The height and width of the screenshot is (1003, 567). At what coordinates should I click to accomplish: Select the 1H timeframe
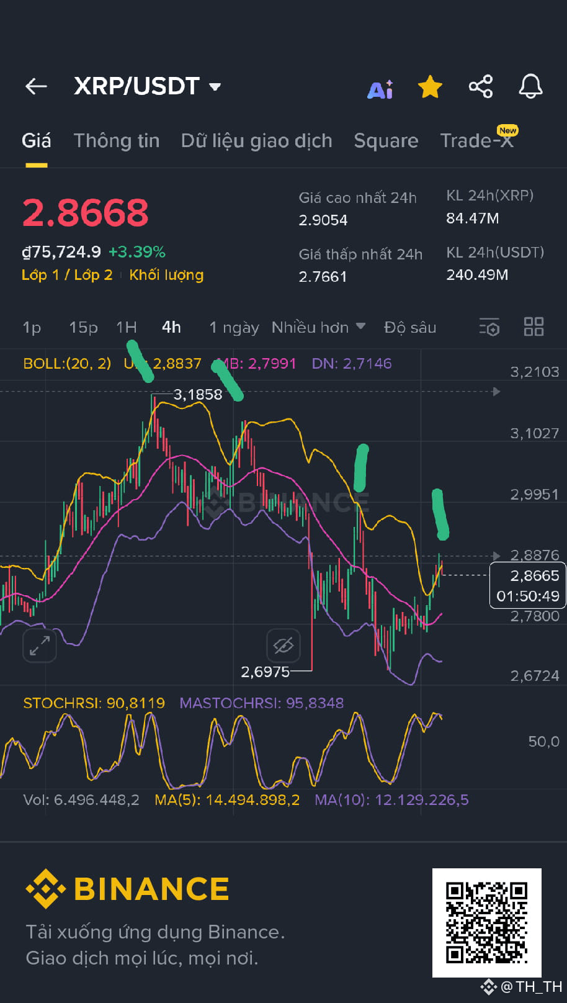pos(127,327)
